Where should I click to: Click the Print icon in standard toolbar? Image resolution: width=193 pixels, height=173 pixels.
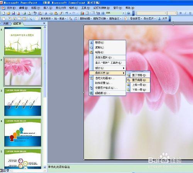point(24,13)
